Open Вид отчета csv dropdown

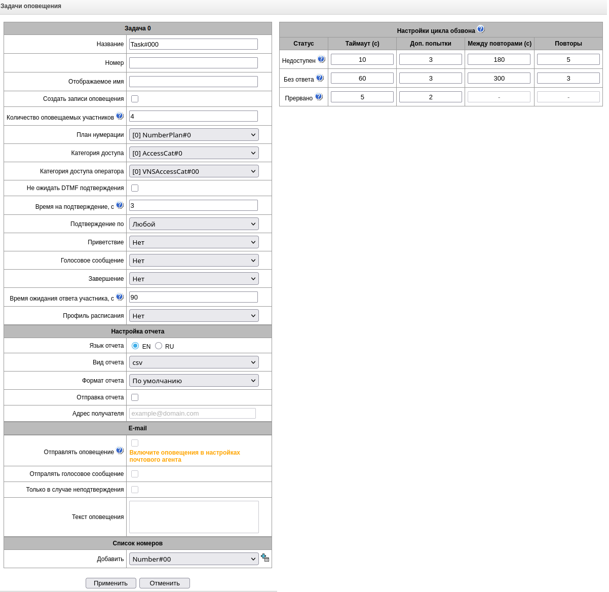[x=194, y=362]
